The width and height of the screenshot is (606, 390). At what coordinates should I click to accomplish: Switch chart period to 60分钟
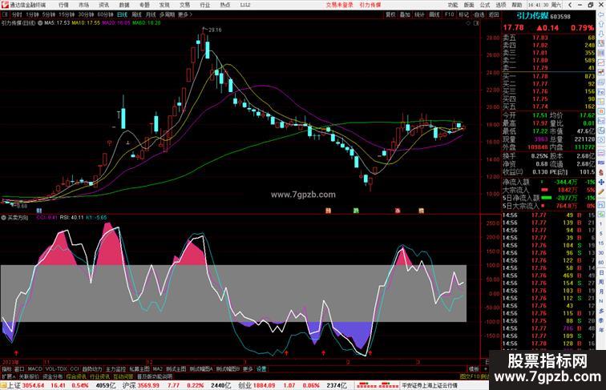coord(105,14)
